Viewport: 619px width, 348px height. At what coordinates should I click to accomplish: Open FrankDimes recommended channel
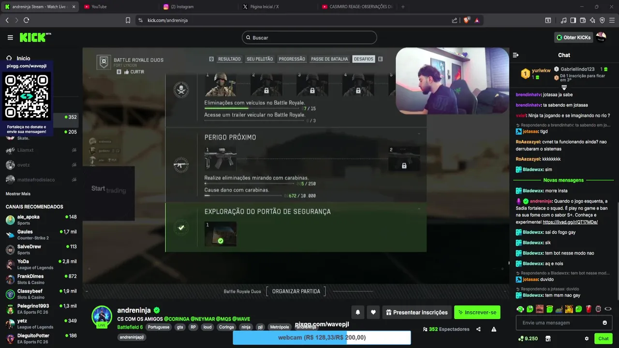41,279
